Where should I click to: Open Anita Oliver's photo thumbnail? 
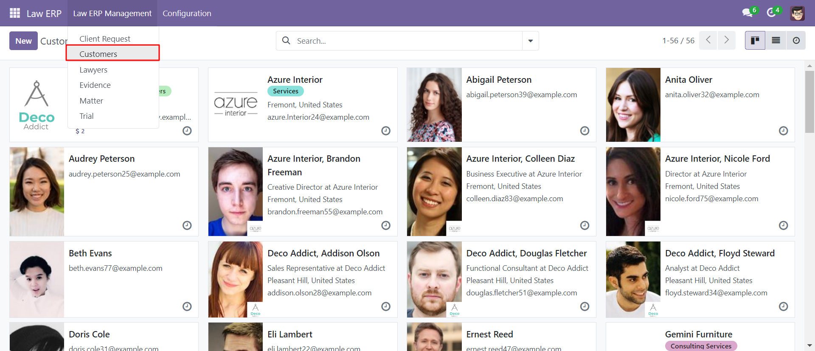(x=633, y=105)
